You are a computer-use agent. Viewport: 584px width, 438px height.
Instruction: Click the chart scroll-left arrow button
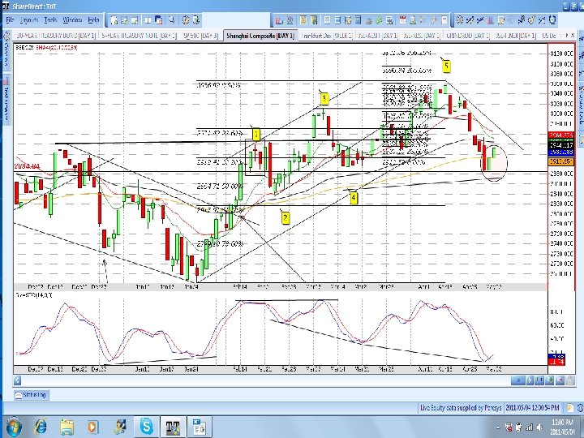click(17, 380)
